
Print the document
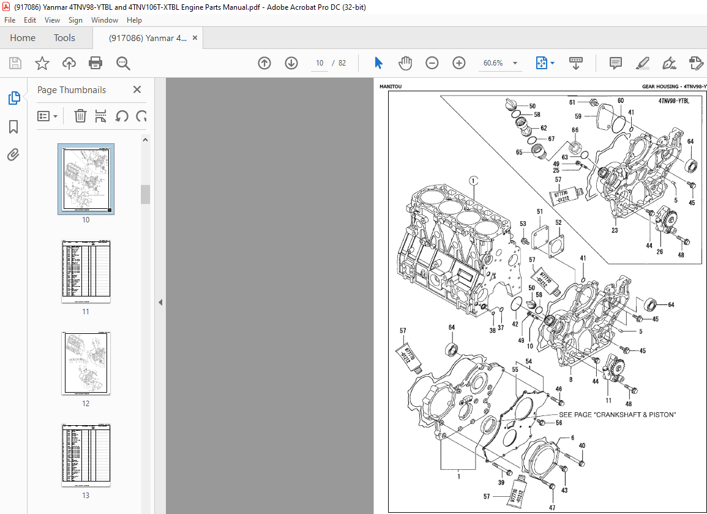[x=95, y=63]
